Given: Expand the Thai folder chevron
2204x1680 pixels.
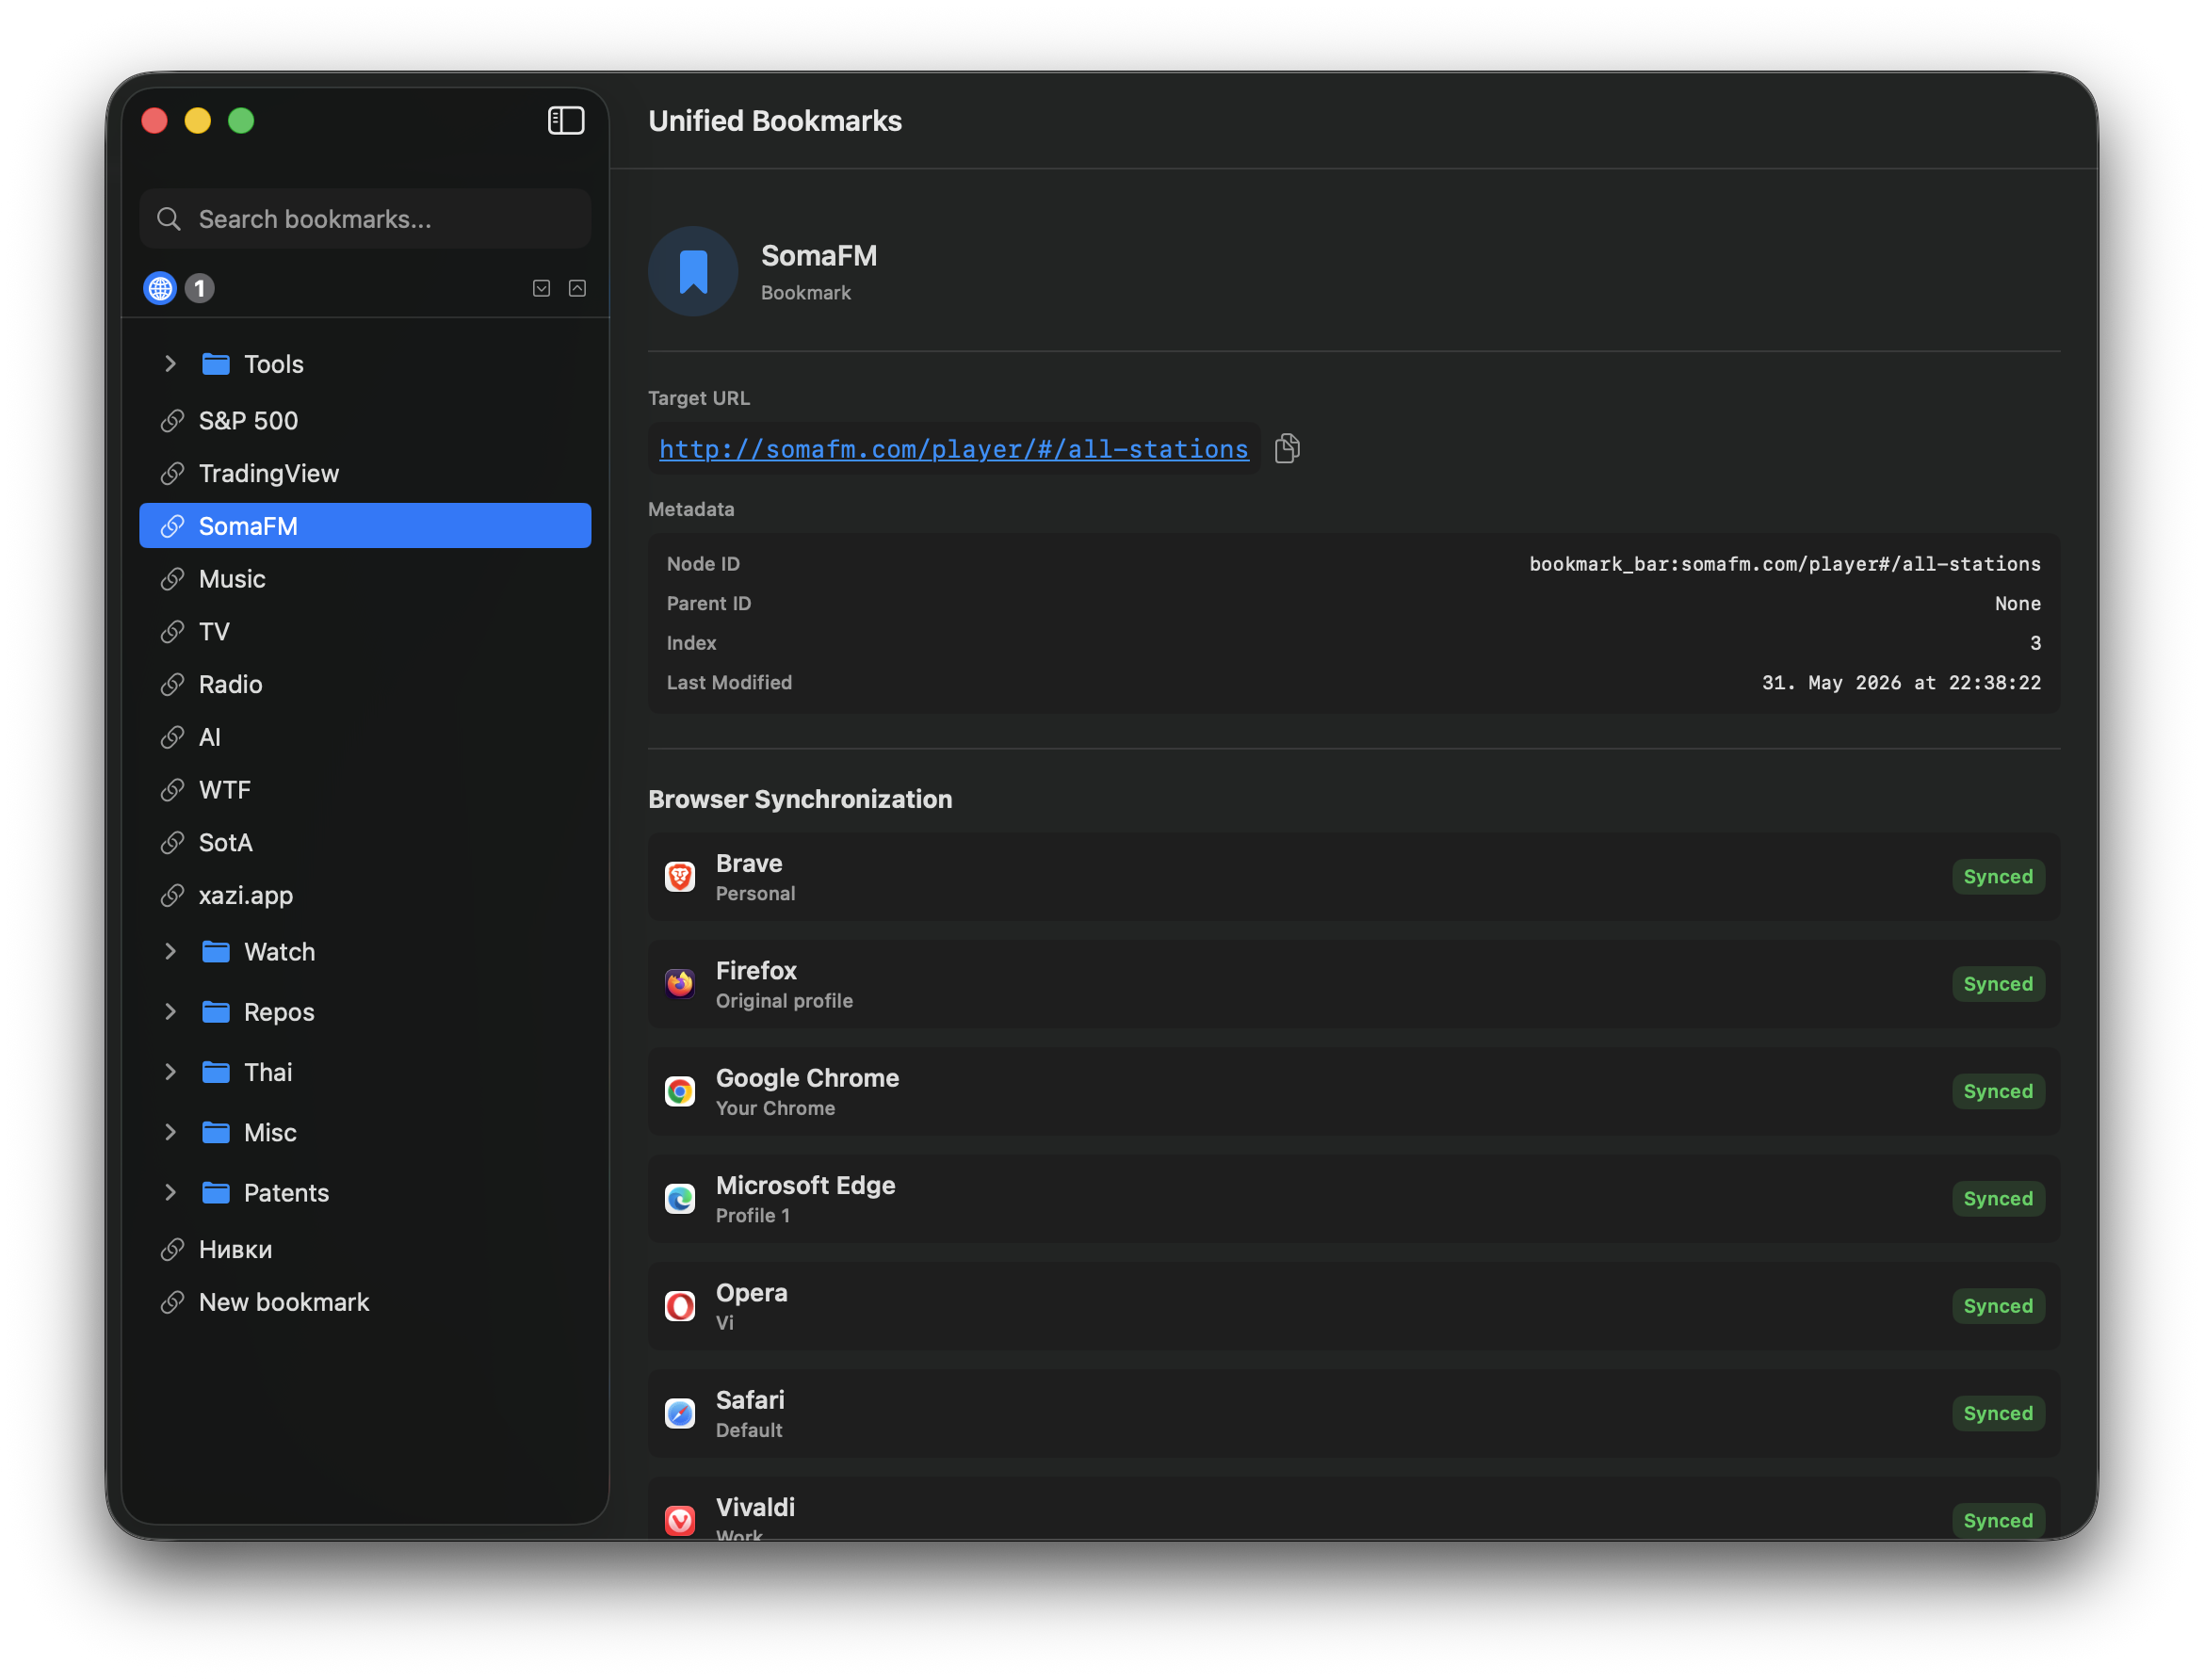Looking at the screenshot, I should pyautogui.click(x=170, y=1072).
